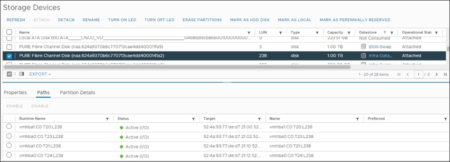The width and height of the screenshot is (450, 162).
Task: Click the Refresh action
Action: pos(16,20)
